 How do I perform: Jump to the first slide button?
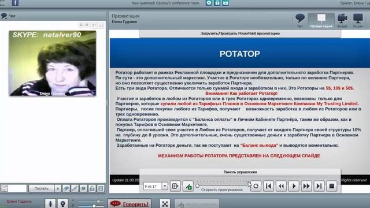pos(268,186)
